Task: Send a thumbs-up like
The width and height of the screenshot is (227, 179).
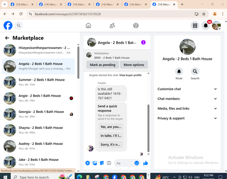Action: [145, 163]
